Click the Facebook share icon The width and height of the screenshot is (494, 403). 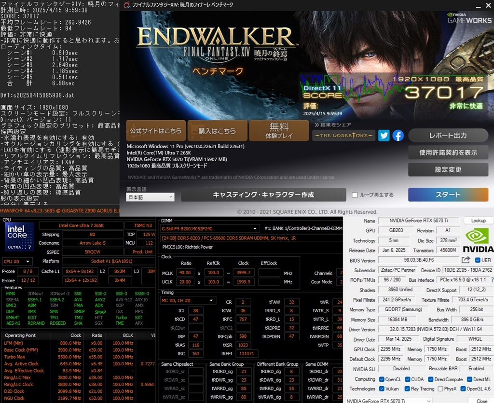coord(398,136)
